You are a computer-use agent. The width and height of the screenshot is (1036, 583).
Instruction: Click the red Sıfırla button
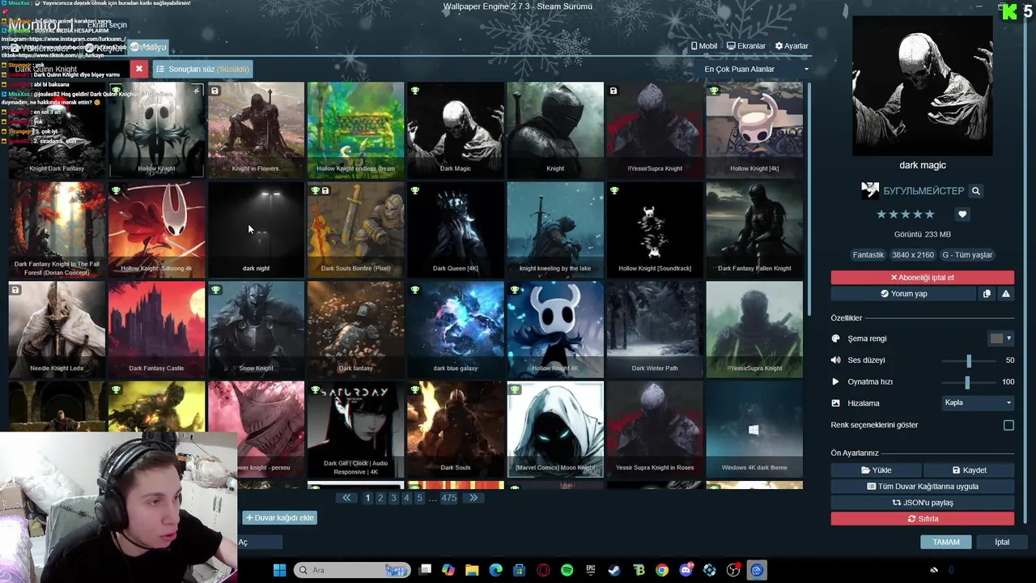(x=922, y=519)
